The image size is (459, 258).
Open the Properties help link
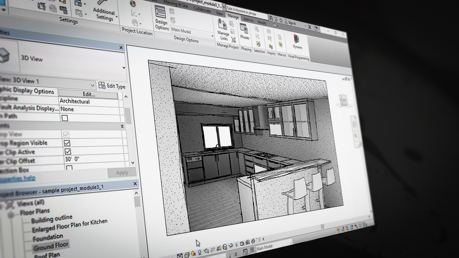(x=18, y=178)
